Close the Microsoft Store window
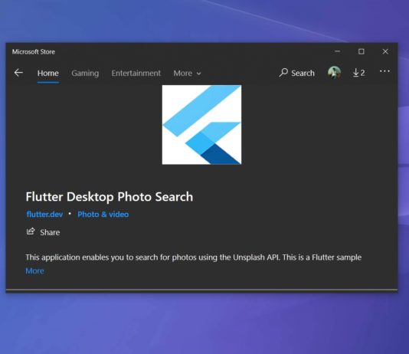Image resolution: width=409 pixels, height=354 pixels. 385,51
